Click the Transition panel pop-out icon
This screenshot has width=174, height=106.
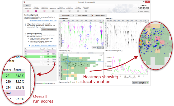[113, 19]
